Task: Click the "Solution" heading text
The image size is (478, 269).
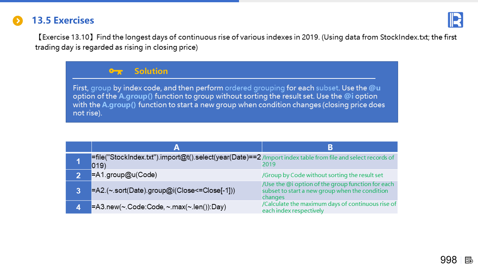Action: (x=151, y=71)
